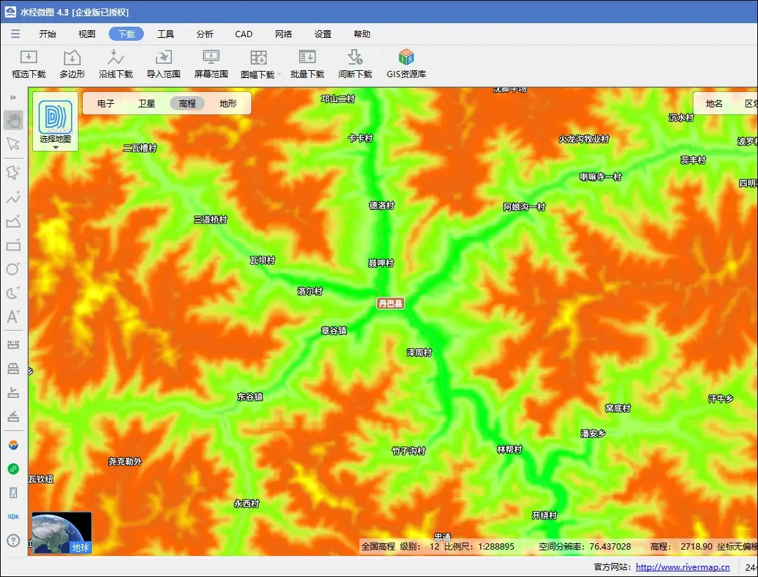The height and width of the screenshot is (577, 758).
Task: Open the GIS资源库 resource library
Action: [x=406, y=63]
